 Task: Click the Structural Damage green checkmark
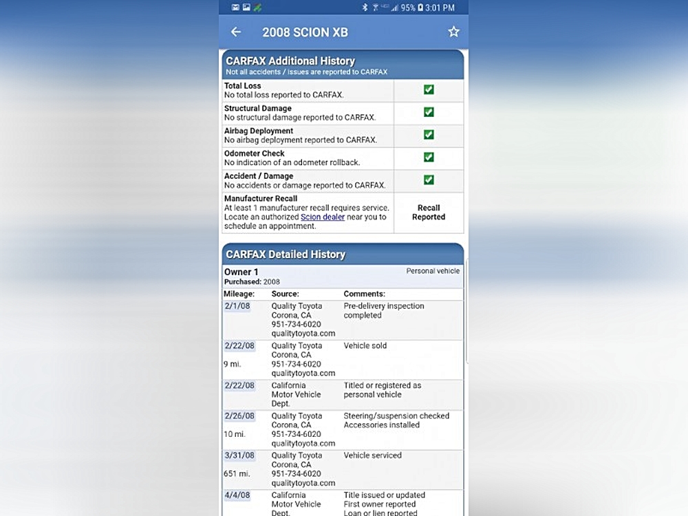[429, 112]
